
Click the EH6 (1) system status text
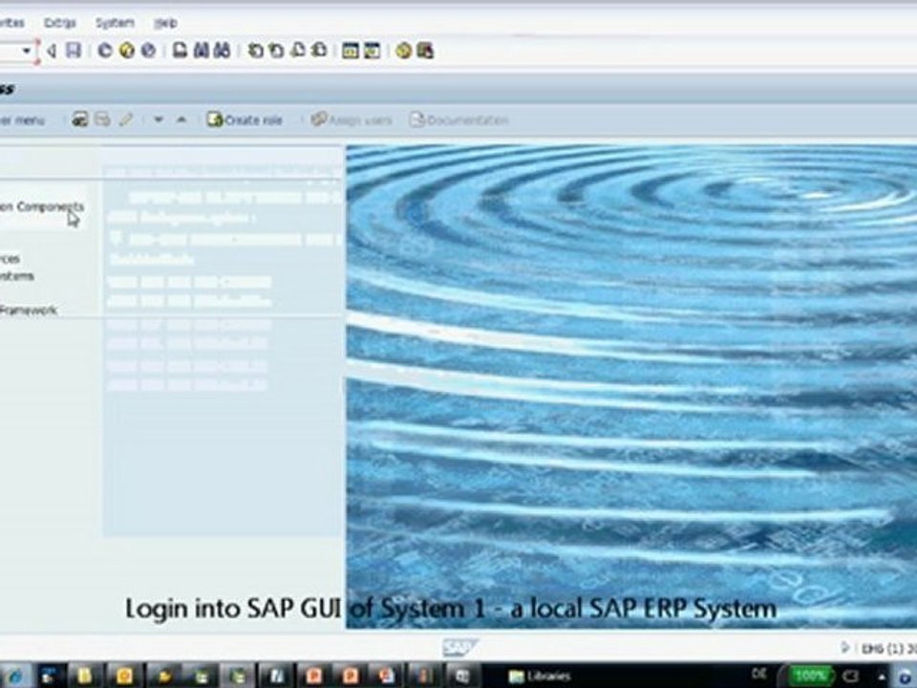click(889, 648)
